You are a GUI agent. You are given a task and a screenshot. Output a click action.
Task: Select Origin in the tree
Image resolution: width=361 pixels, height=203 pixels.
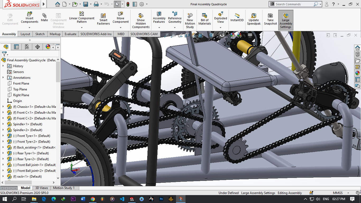click(x=17, y=101)
